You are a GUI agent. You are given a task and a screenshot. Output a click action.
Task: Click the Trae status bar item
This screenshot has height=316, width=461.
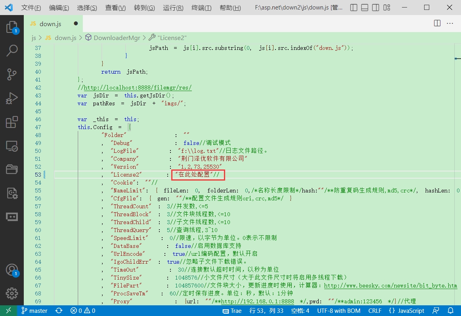point(232,310)
